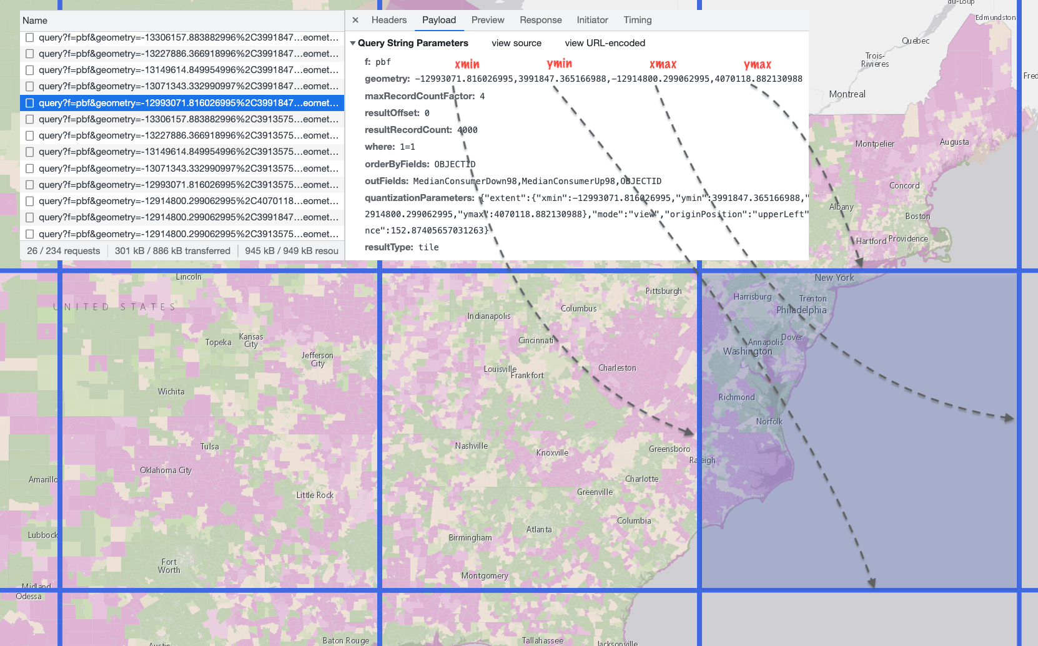Select the -12914800 3913575 request row

(182, 234)
